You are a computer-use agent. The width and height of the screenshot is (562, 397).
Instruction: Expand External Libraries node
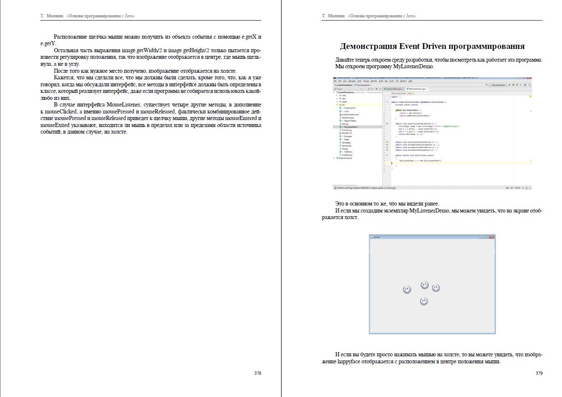[334, 158]
